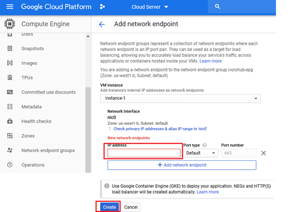The height and width of the screenshot is (212, 288).
Task: Open the Cloud Server project dropdown
Action: [149, 7]
